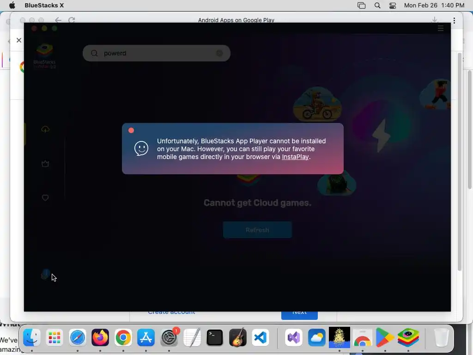Focus the search field containing 'powerd'

tap(157, 53)
